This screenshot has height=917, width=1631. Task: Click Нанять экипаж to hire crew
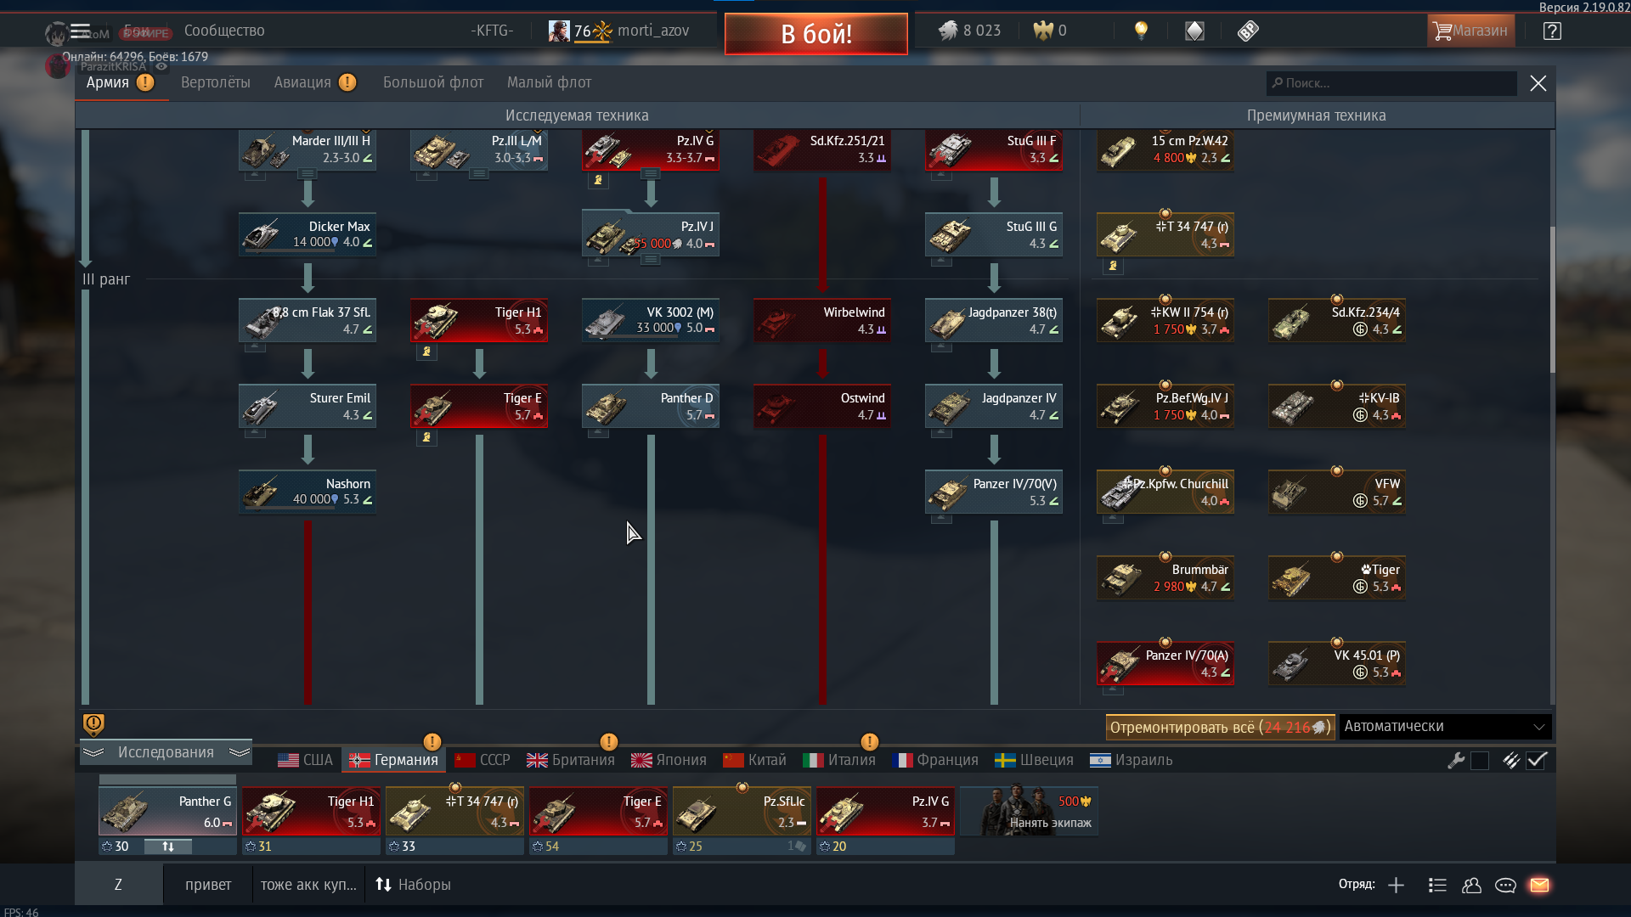(x=1030, y=812)
